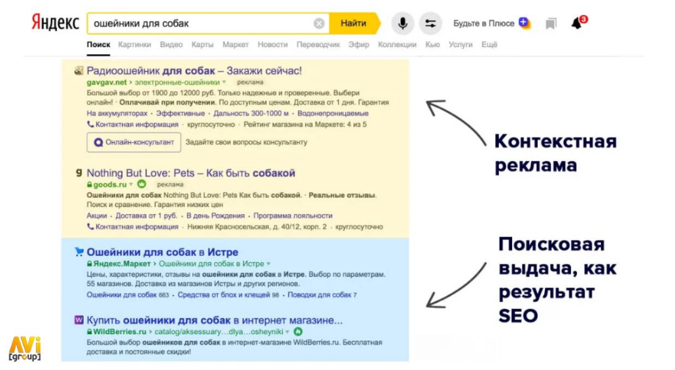The height and width of the screenshot is (370, 675).
Task: Click Контактная информация under gavgav.net ad
Action: [x=137, y=124]
